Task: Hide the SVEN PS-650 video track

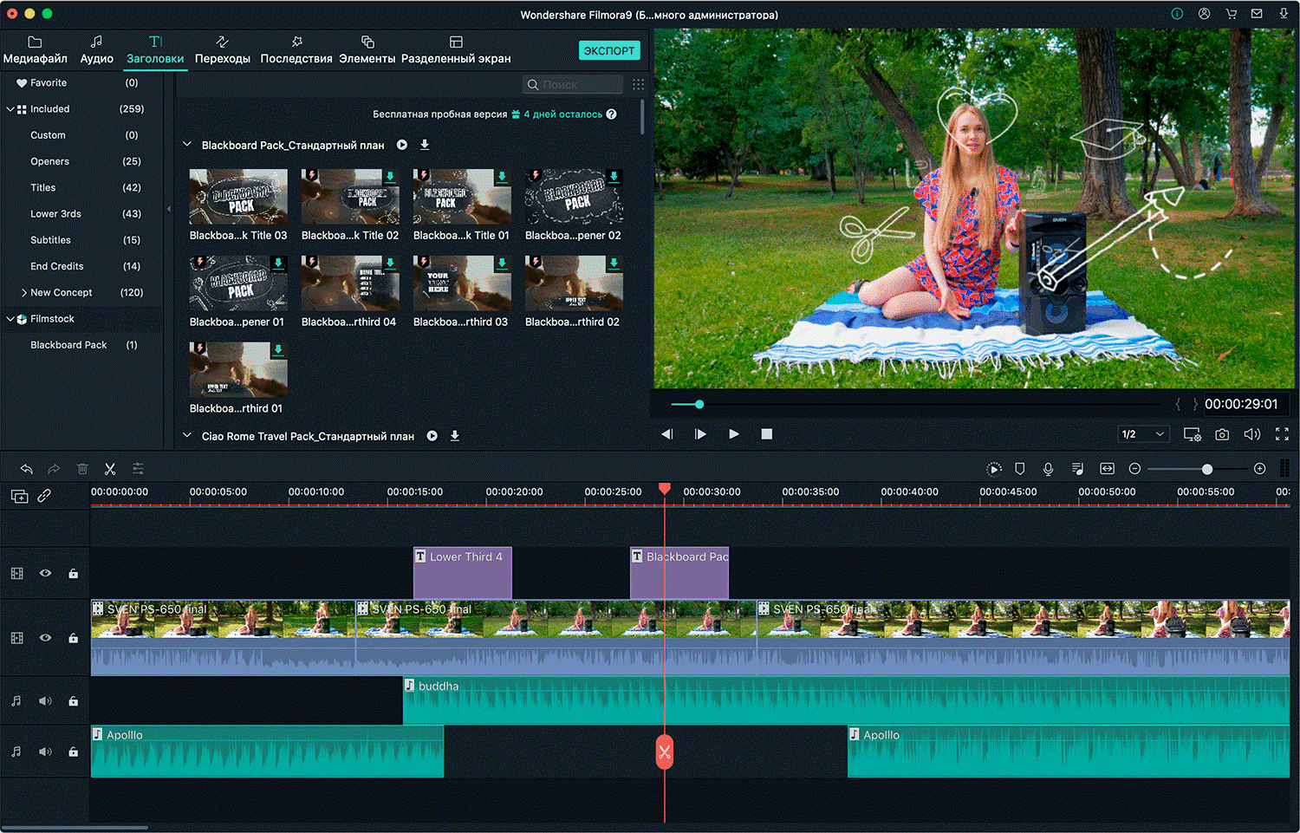Action: pyautogui.click(x=45, y=637)
